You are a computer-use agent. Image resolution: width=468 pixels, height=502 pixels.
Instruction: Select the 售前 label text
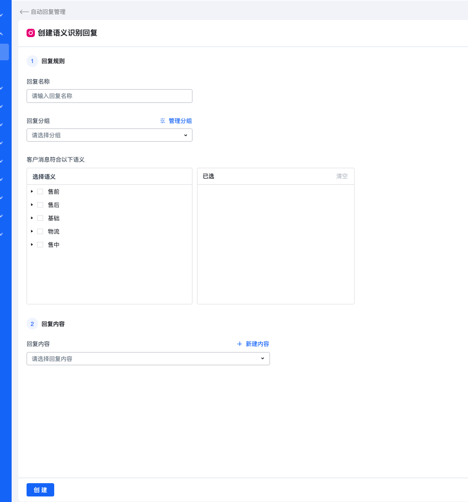54,192
